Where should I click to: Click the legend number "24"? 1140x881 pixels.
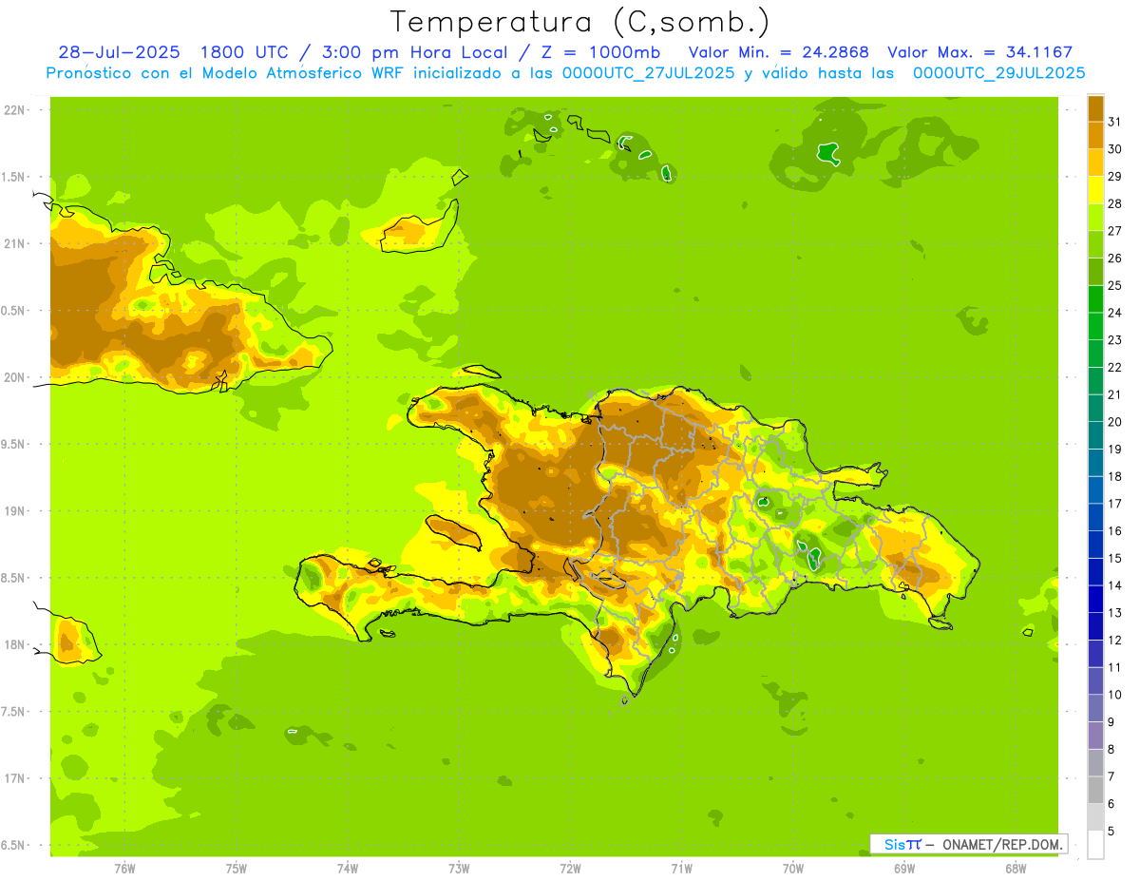coord(1114,313)
